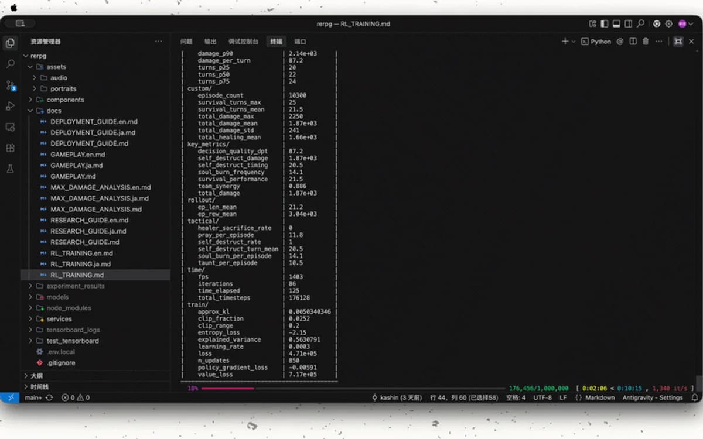
Task: Open the new terminal launch profile dropdown
Action: pyautogui.click(x=573, y=42)
